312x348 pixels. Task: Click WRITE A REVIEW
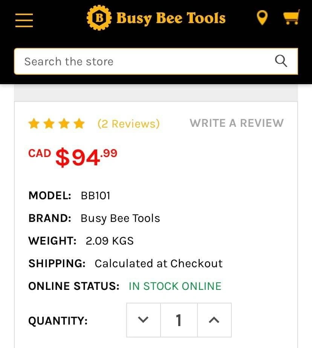tap(237, 123)
